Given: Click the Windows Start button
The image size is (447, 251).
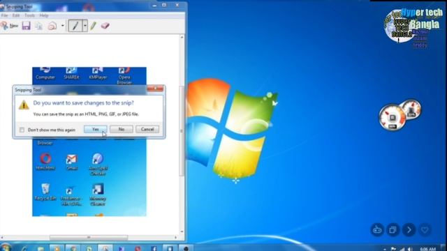Looking at the screenshot, I should coord(5,248).
